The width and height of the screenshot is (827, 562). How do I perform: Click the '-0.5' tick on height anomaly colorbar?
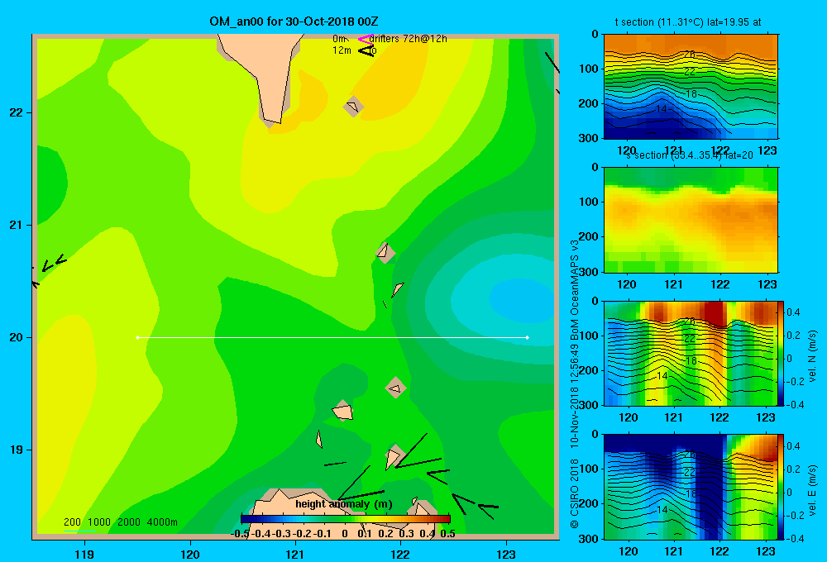point(240,534)
